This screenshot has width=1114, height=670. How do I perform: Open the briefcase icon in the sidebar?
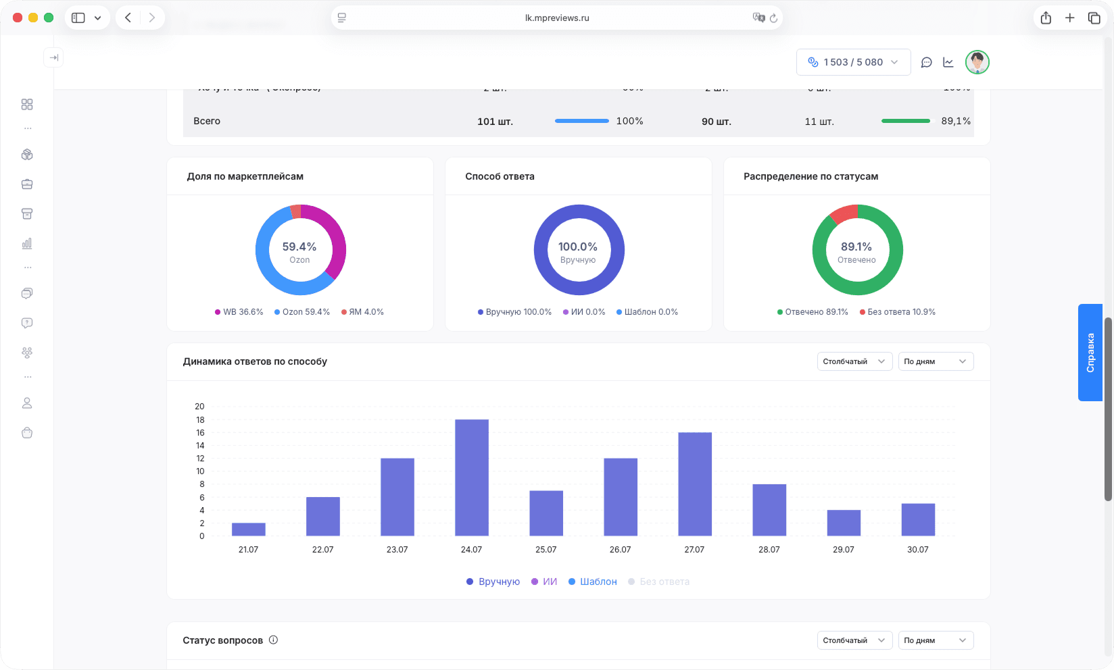coord(27,184)
